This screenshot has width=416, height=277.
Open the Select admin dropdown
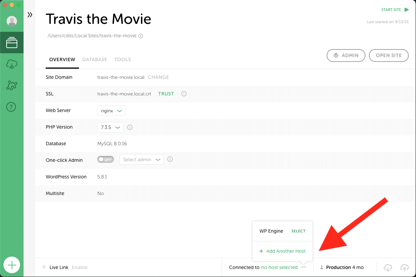pos(141,159)
